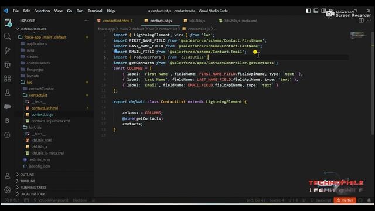Open the Go menu

pos(70,11)
